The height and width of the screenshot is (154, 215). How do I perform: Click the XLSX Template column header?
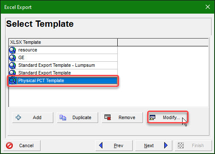tap(63, 42)
